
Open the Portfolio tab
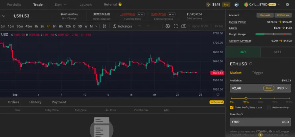(14, 5)
